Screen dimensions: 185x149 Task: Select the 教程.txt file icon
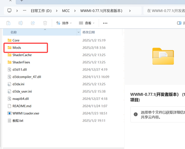pos(10,121)
